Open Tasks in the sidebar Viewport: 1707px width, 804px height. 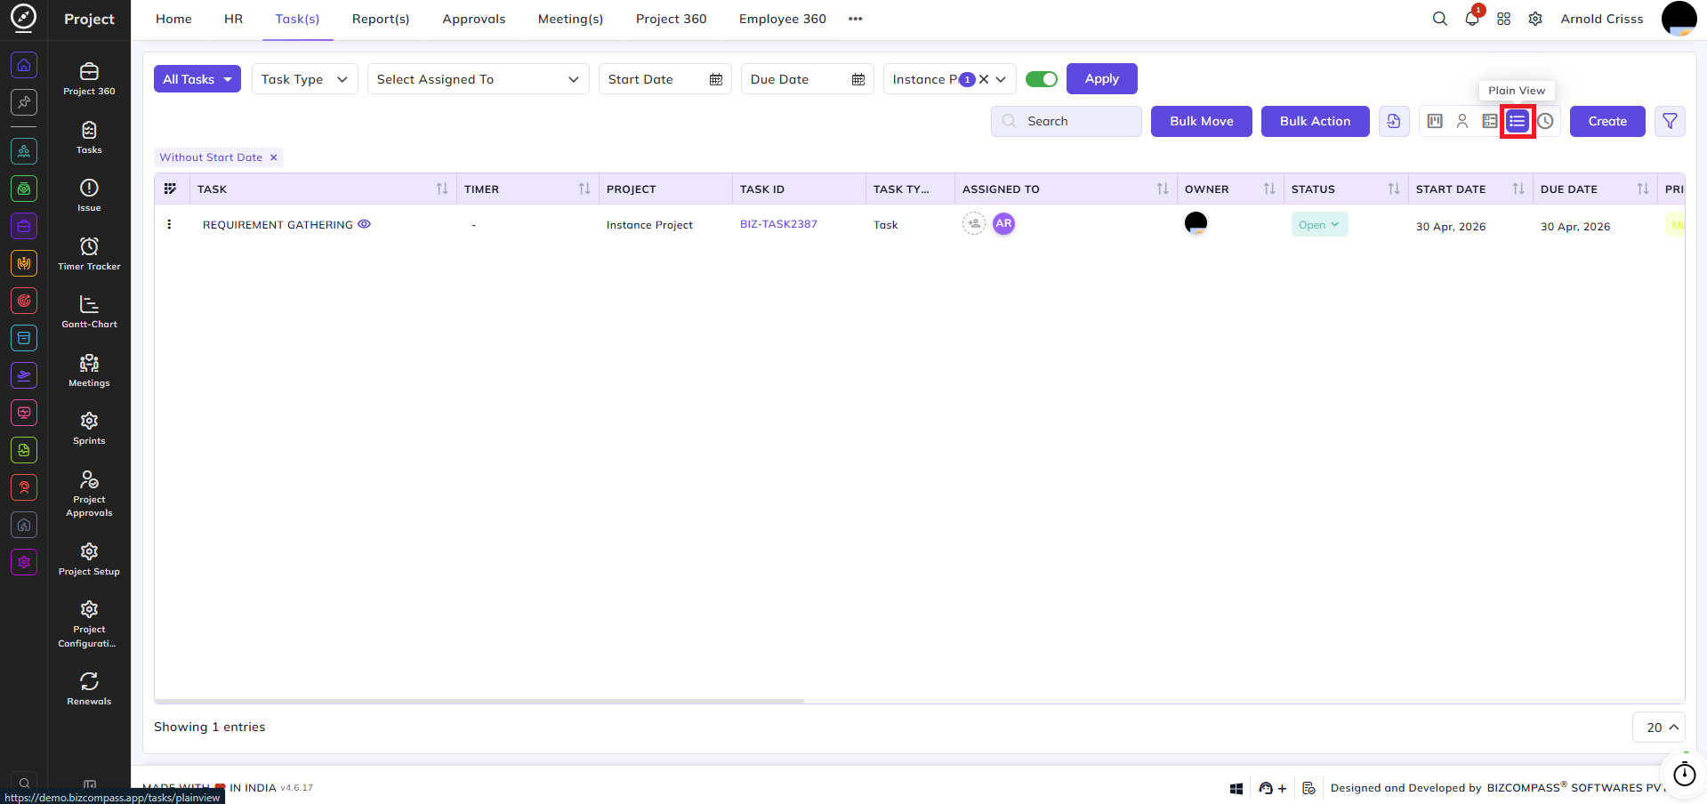pos(89,138)
